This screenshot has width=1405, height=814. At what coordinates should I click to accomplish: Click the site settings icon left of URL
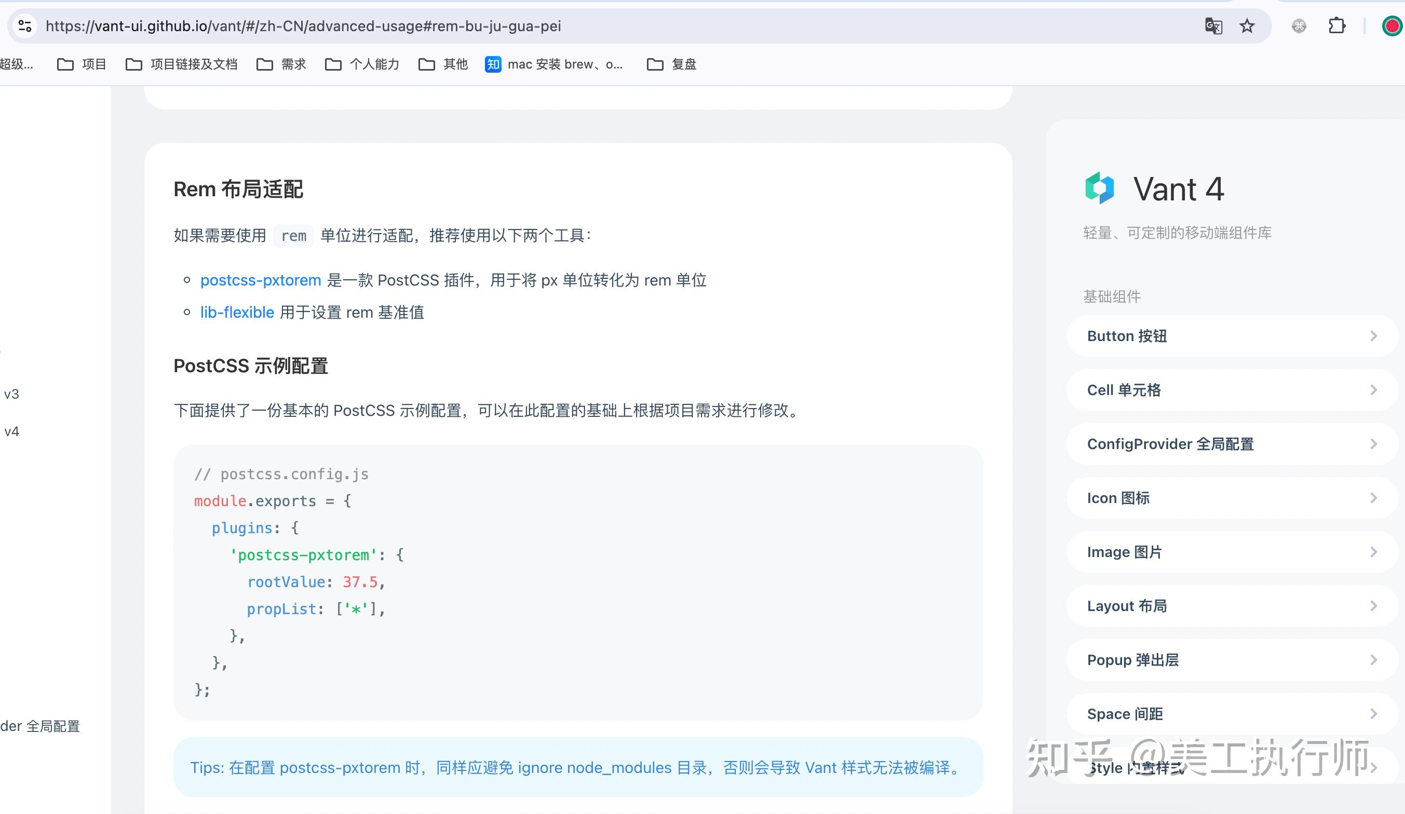24,25
